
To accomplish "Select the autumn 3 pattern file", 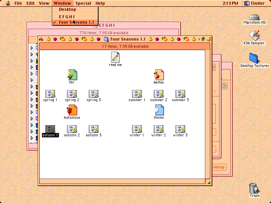I will pyautogui.click(x=93, y=129).
